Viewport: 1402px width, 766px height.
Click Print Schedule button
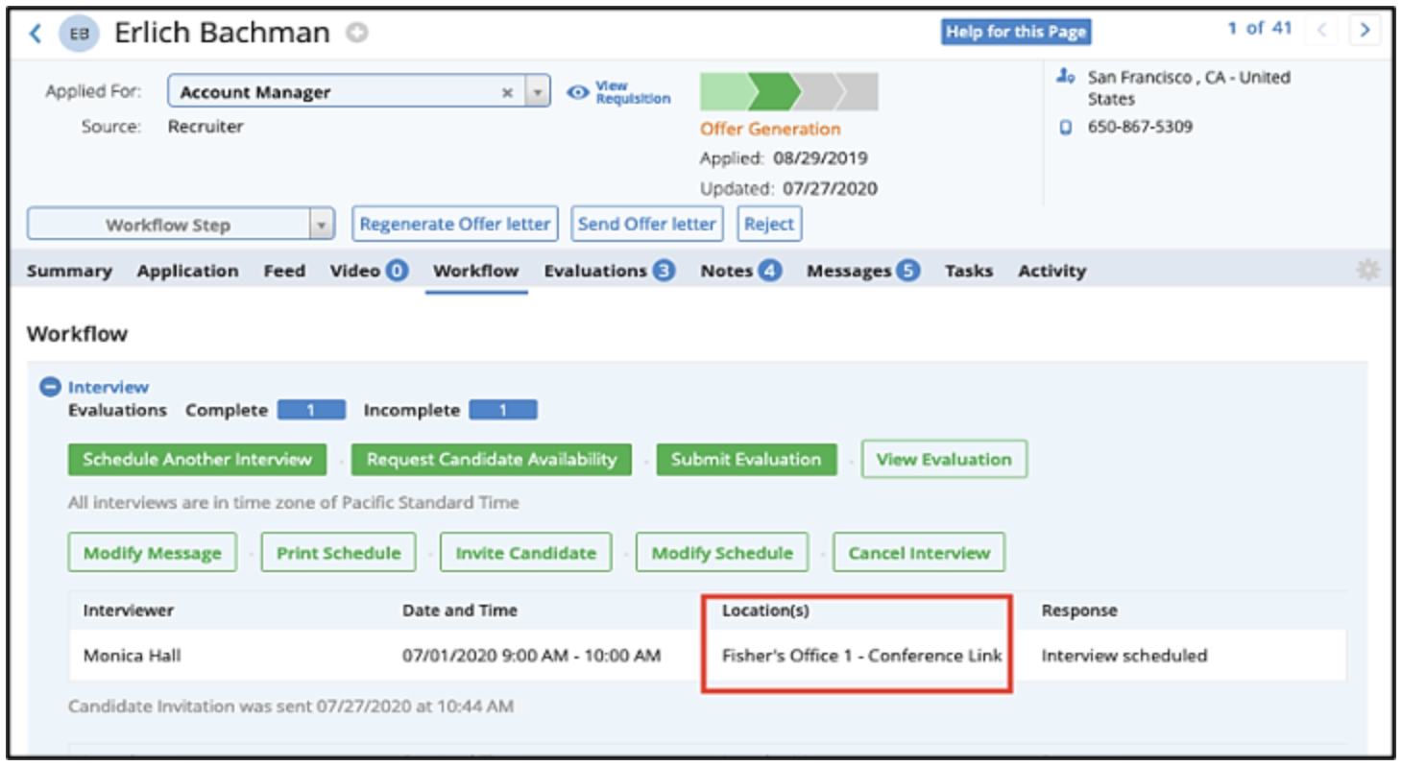[338, 553]
